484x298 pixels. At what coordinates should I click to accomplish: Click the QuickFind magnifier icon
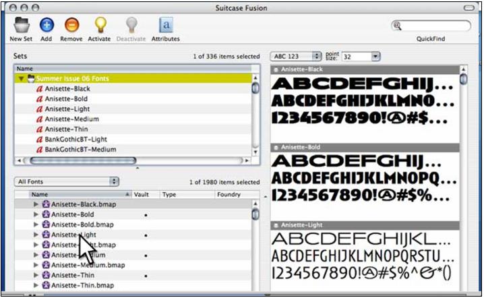pyautogui.click(x=397, y=26)
